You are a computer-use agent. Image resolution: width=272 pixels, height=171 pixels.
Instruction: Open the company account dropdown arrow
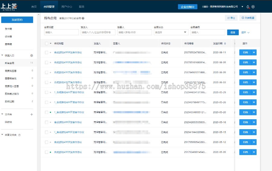point(242,7)
